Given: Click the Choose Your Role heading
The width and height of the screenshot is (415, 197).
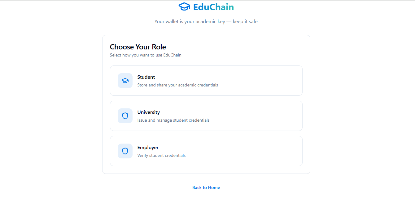Looking at the screenshot, I should (138, 47).
